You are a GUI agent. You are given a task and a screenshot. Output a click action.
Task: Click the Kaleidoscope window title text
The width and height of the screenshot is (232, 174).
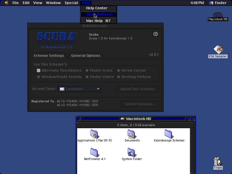coord(95,26)
